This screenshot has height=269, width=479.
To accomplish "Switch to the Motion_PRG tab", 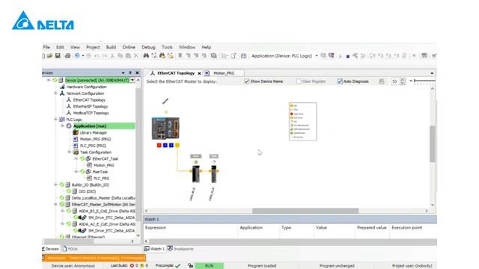I will pos(224,73).
